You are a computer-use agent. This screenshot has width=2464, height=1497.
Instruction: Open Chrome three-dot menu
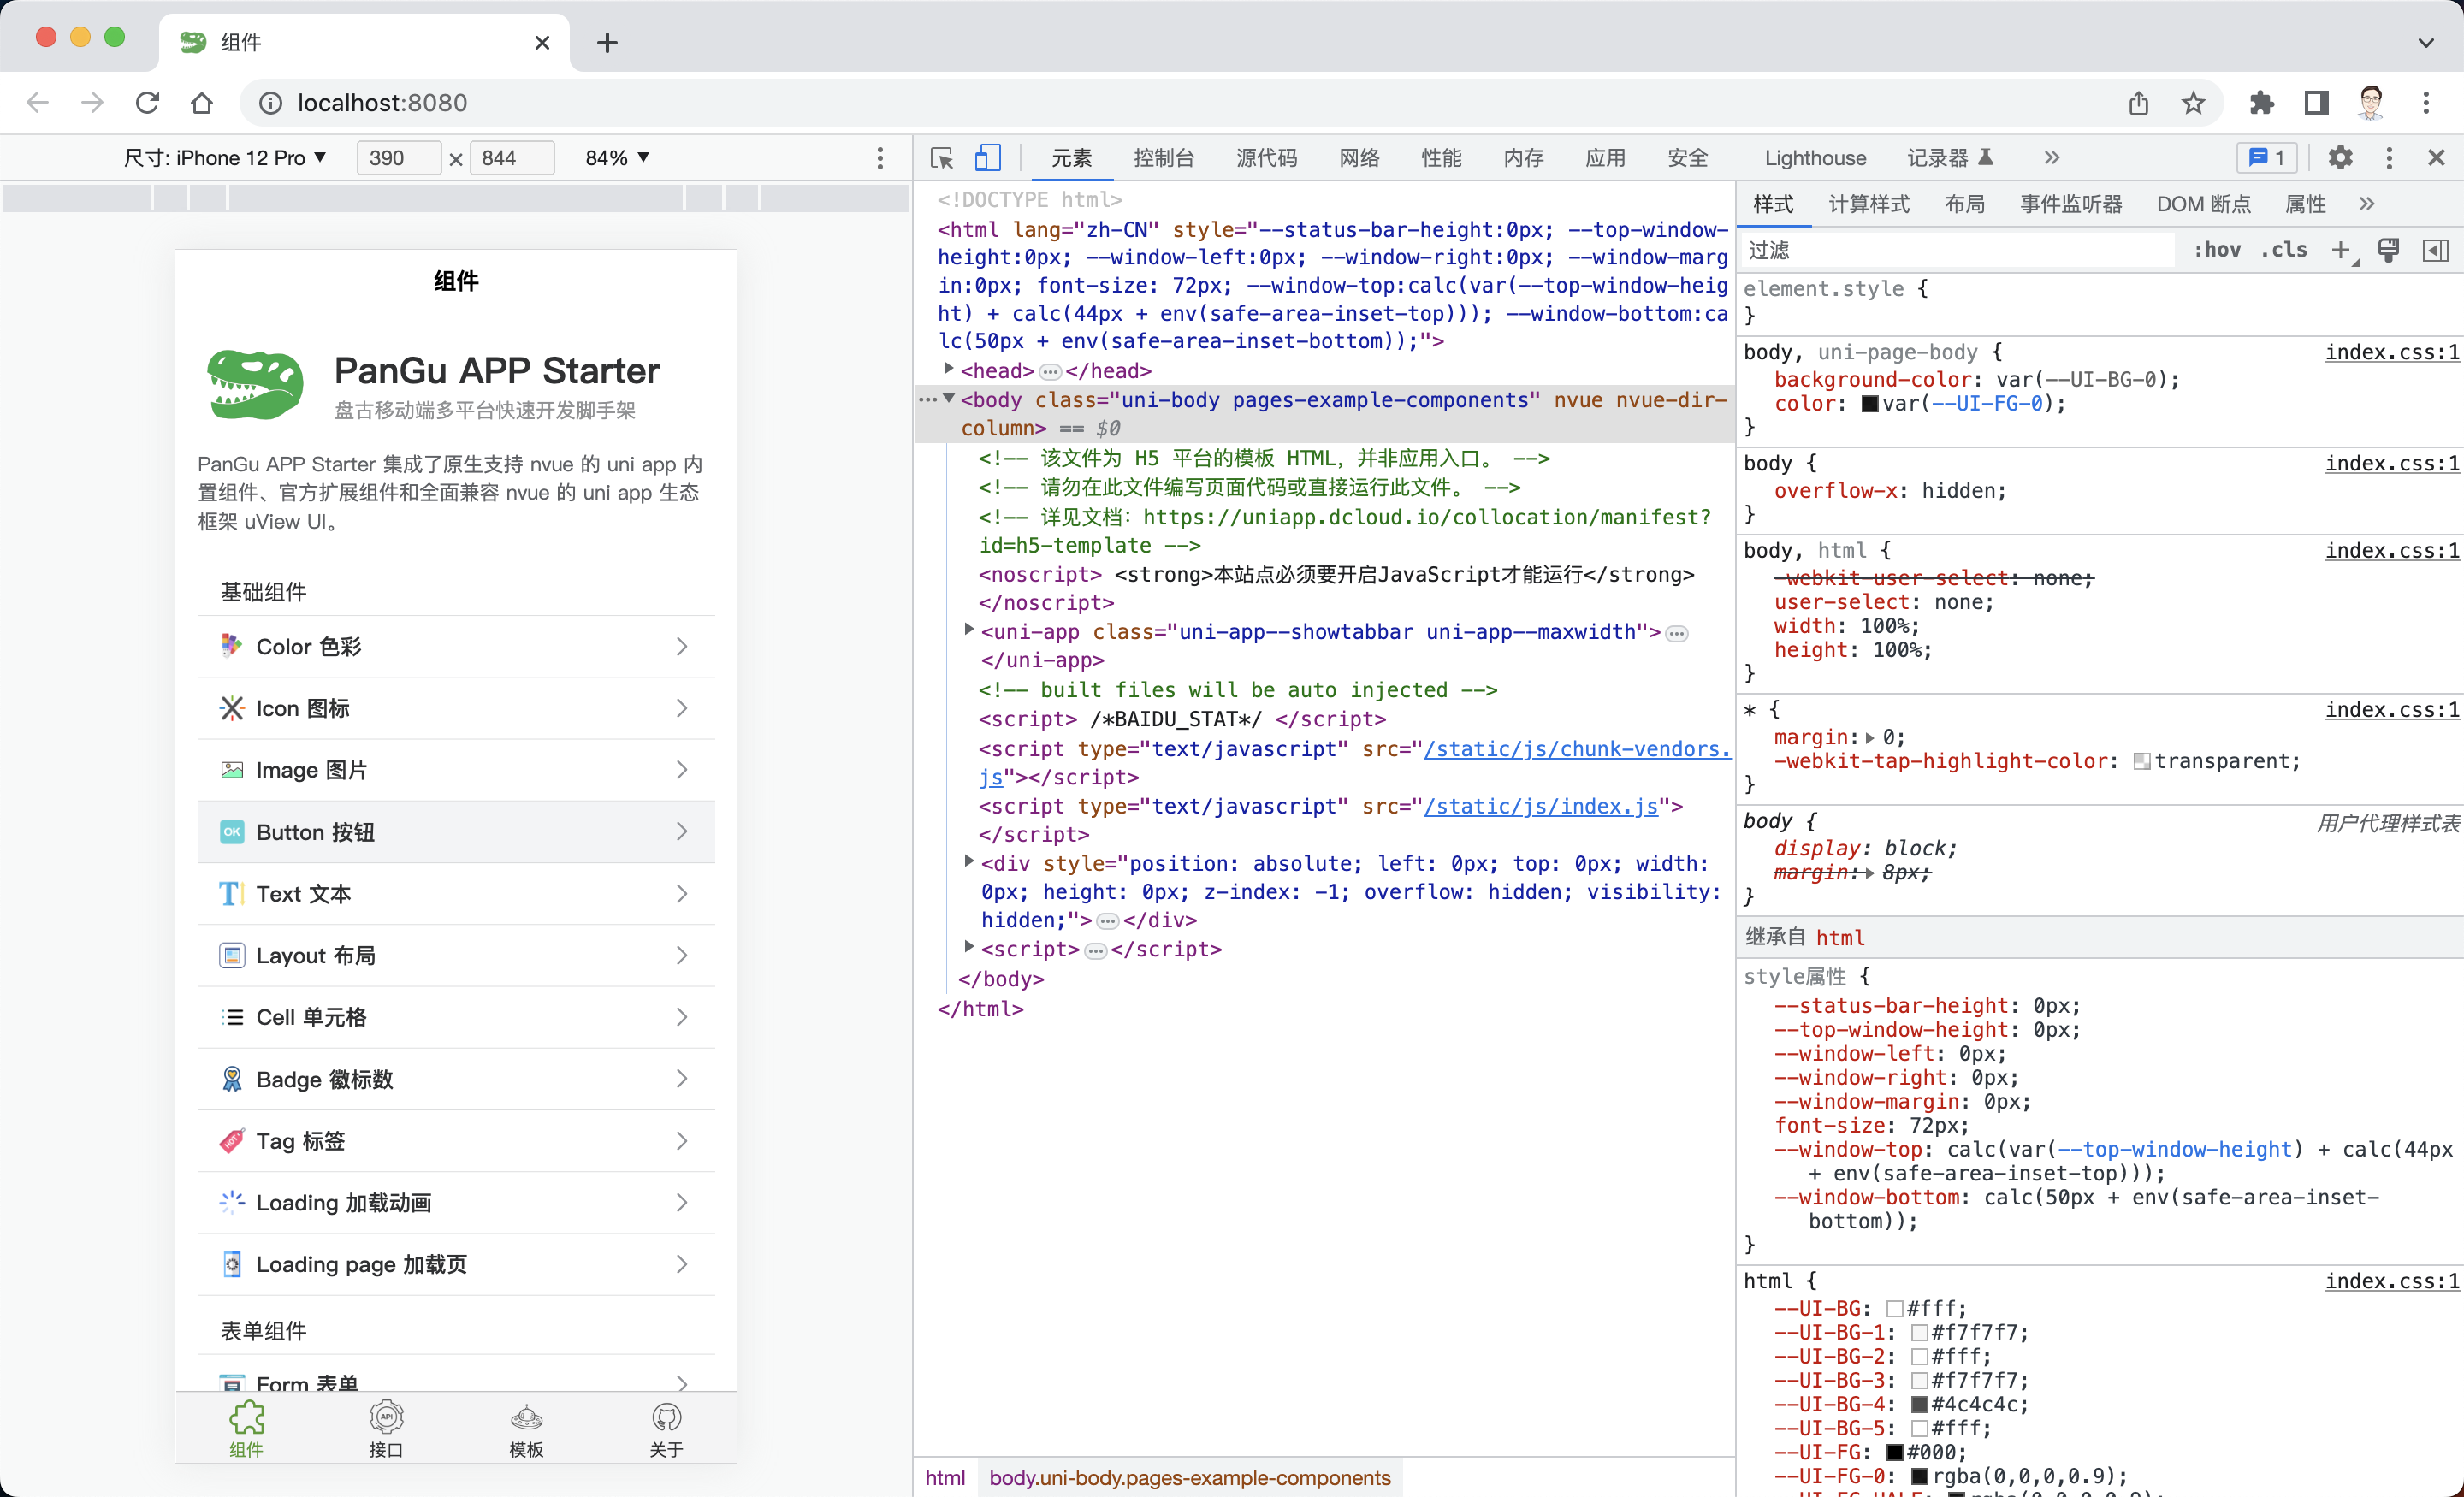click(2426, 103)
